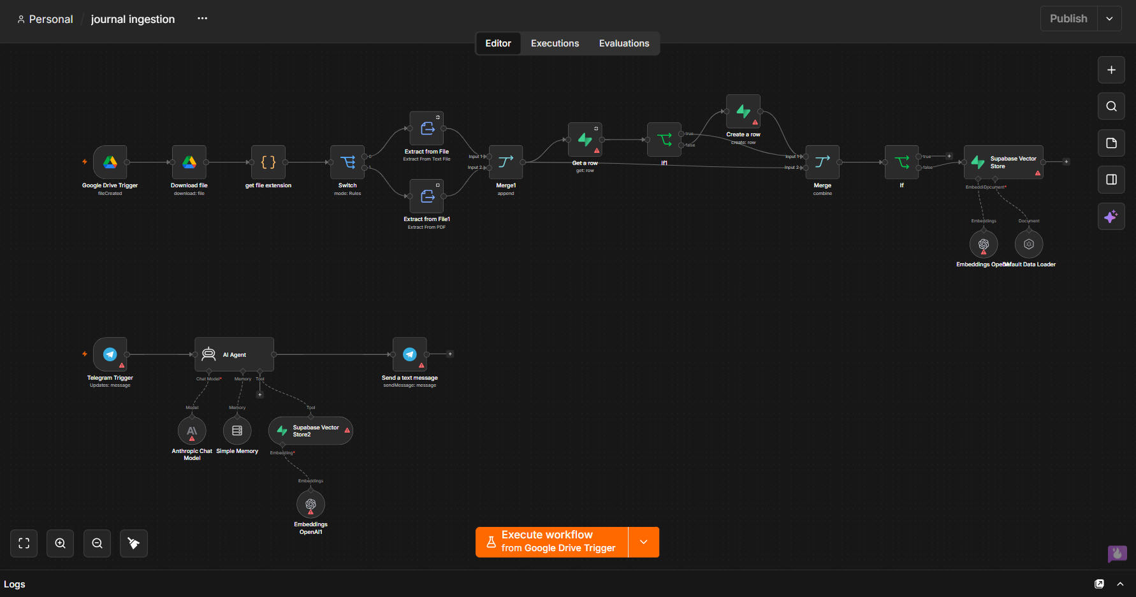Toggle the side panel view button
This screenshot has height=597, width=1136.
point(1111,180)
